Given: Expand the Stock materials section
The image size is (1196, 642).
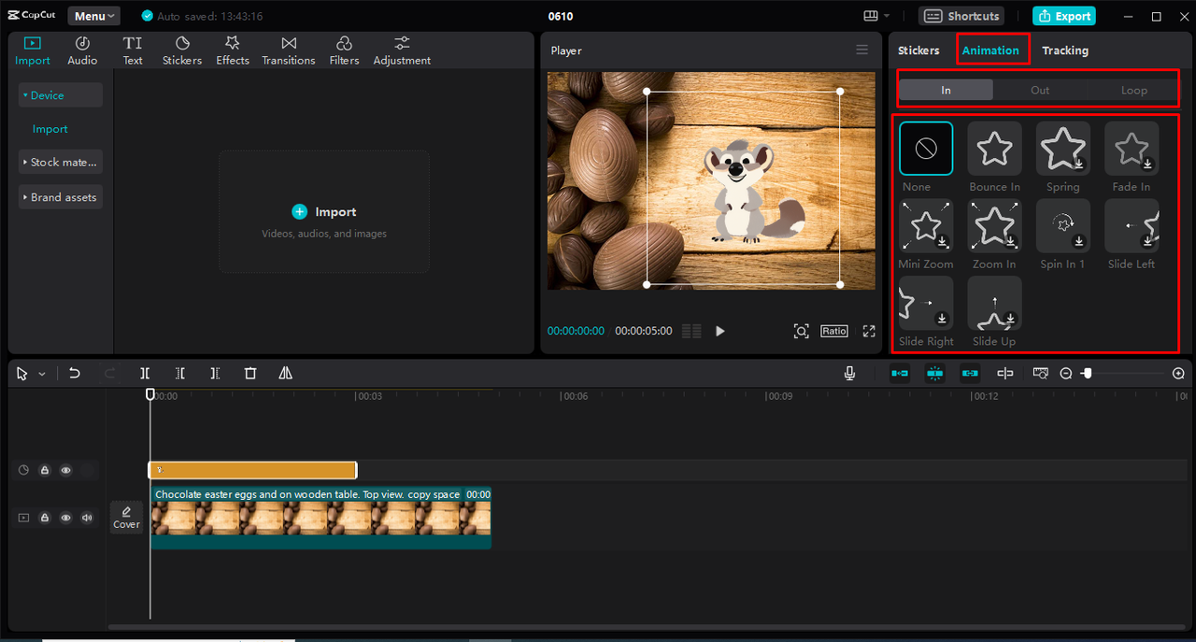Looking at the screenshot, I should click(61, 162).
